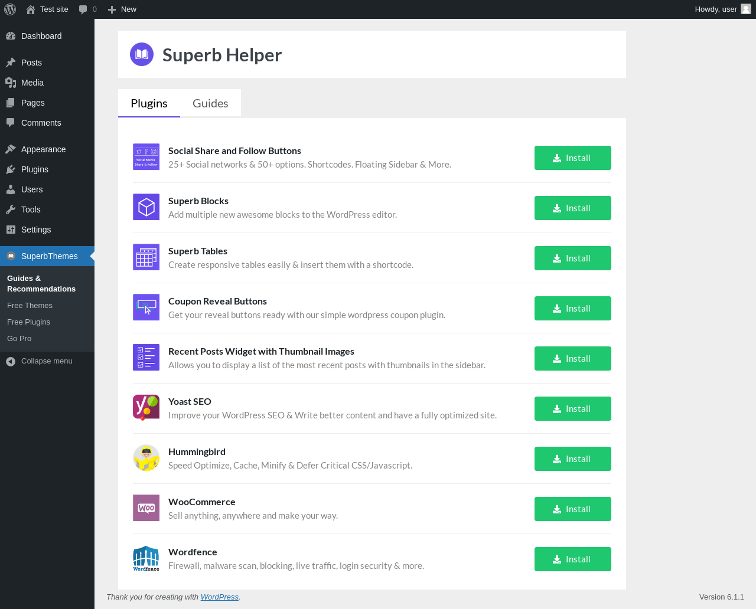Open the WordPress link in footer

click(220, 597)
